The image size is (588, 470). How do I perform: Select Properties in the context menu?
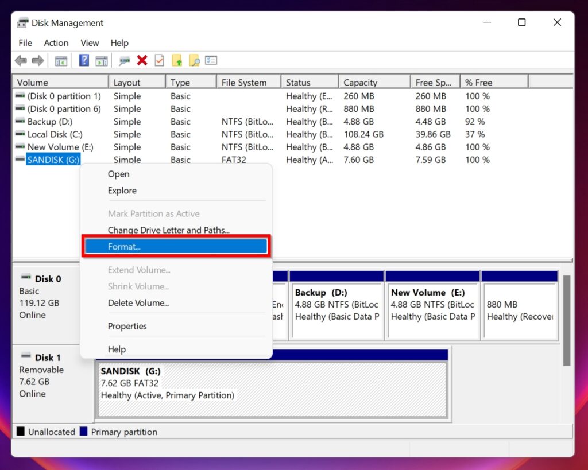pos(127,326)
